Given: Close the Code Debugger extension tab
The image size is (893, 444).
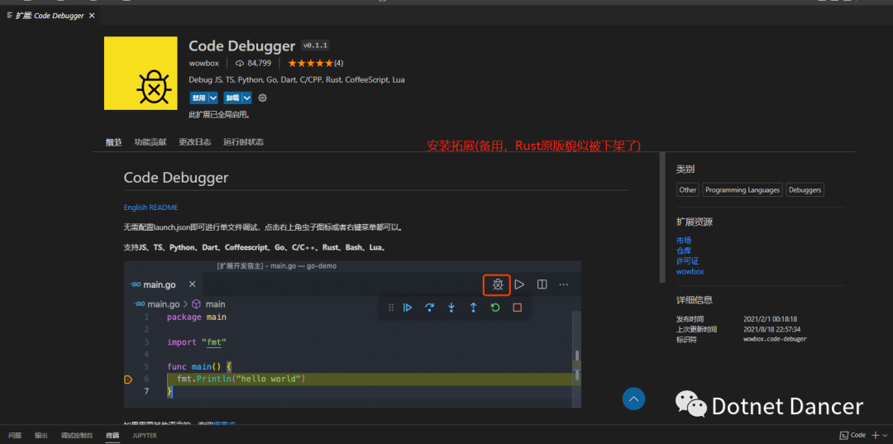Looking at the screenshot, I should (91, 16).
